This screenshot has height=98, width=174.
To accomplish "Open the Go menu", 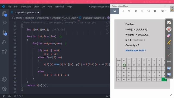I will point(43,7).
